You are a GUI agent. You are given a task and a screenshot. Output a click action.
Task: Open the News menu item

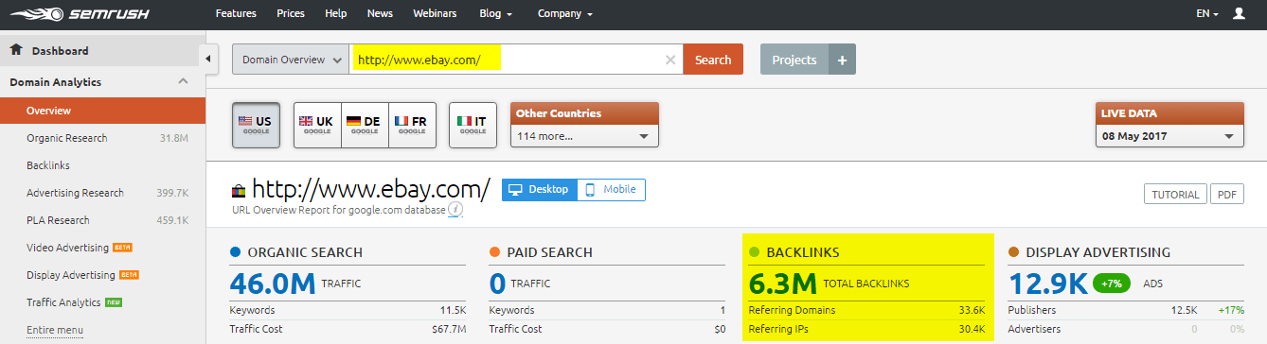click(380, 14)
